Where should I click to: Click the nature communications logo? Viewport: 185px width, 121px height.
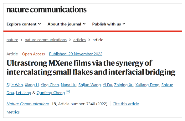tap(47, 10)
